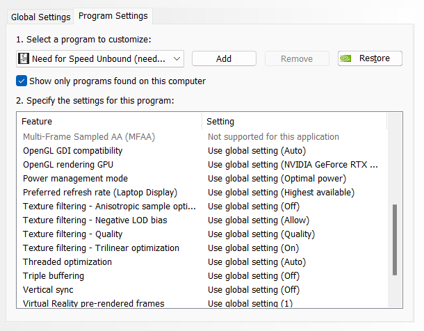Open the program selection dropdown arrow
Screen dimensions: 424x331
tap(177, 58)
